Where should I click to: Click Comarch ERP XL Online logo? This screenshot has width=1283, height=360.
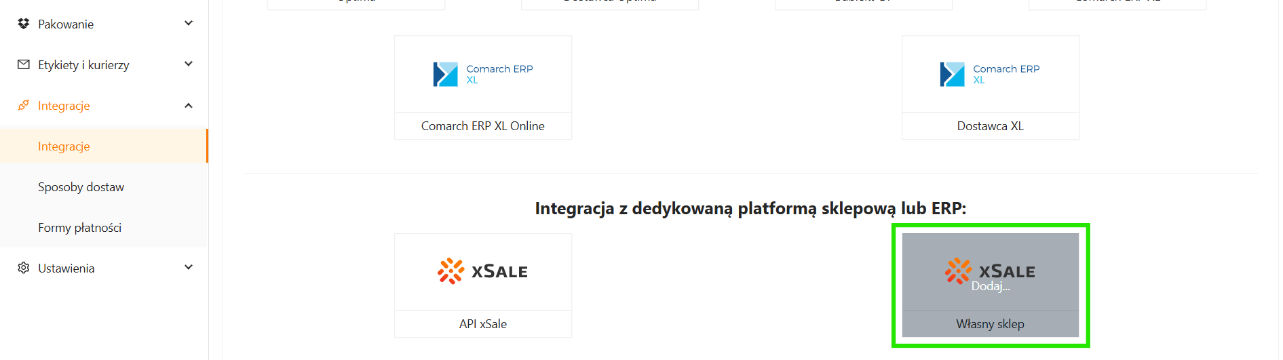point(482,75)
